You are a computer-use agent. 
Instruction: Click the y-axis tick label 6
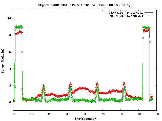pos(10,52)
